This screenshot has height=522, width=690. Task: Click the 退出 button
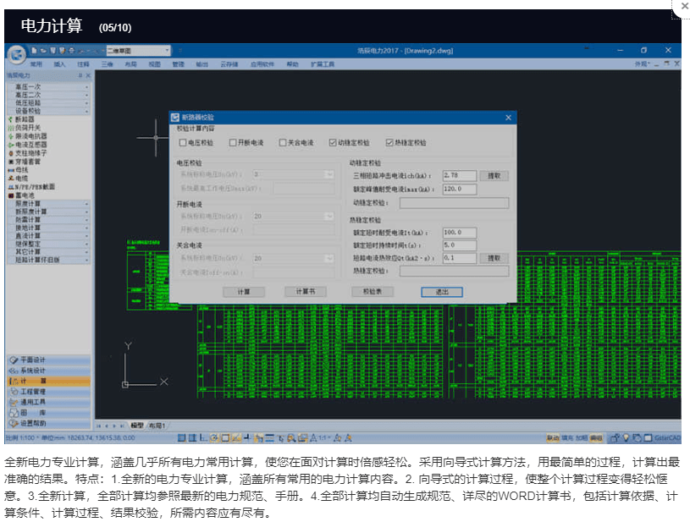click(442, 292)
